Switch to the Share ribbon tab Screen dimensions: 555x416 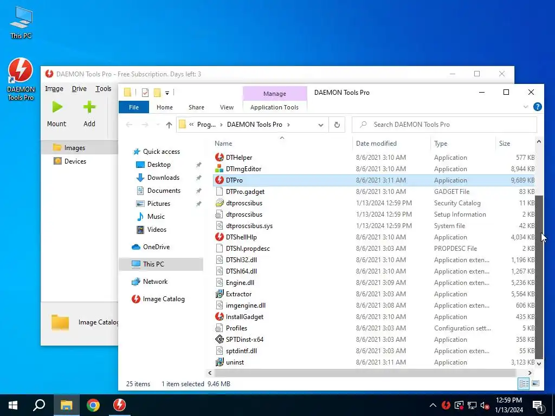196,107
